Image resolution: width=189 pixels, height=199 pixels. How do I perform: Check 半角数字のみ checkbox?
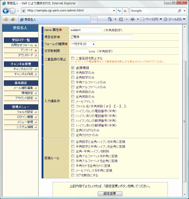pyautogui.click(x=73, y=73)
